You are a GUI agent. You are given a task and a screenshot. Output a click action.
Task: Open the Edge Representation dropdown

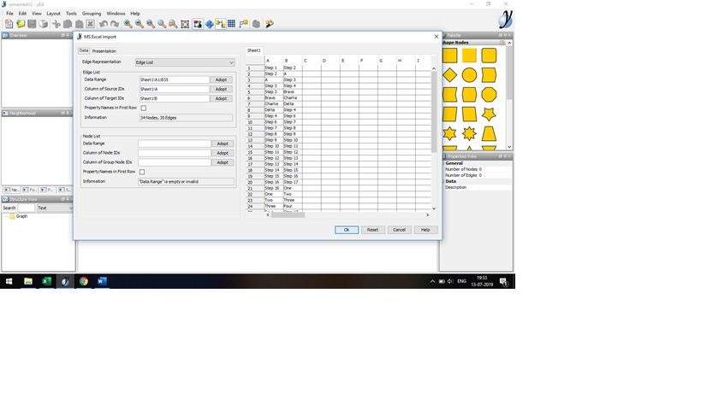coord(185,62)
